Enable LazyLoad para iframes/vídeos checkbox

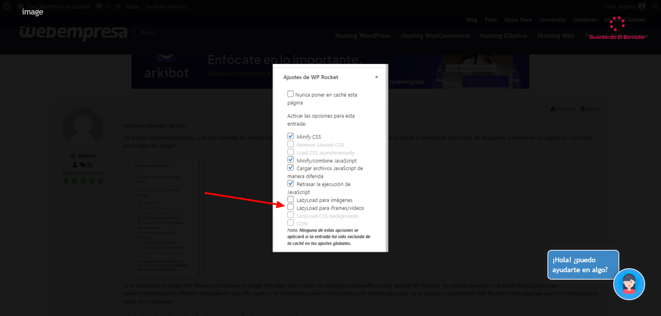tap(290, 207)
